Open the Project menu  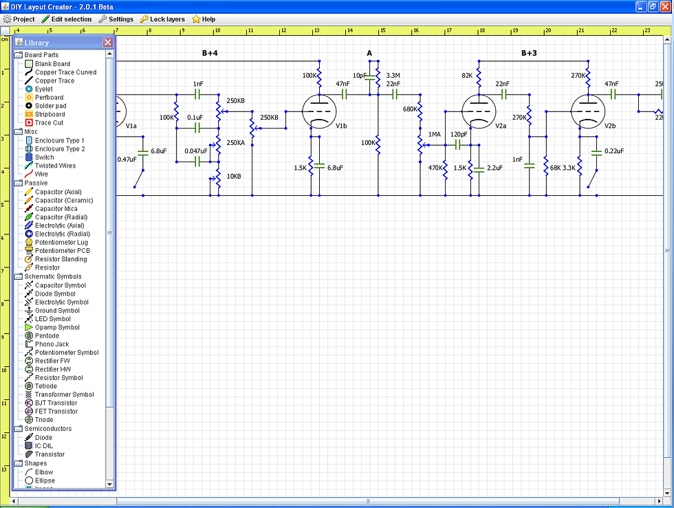click(x=19, y=19)
